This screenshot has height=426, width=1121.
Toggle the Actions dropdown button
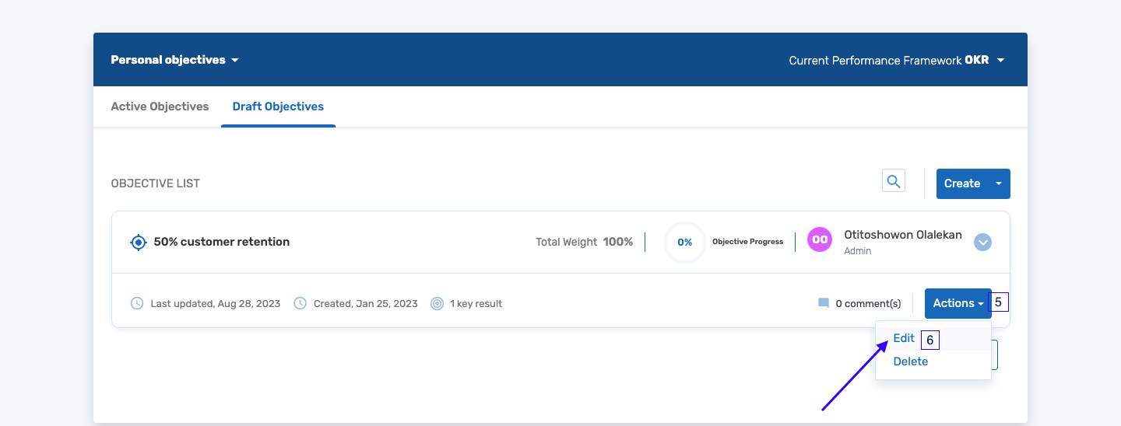(x=958, y=303)
